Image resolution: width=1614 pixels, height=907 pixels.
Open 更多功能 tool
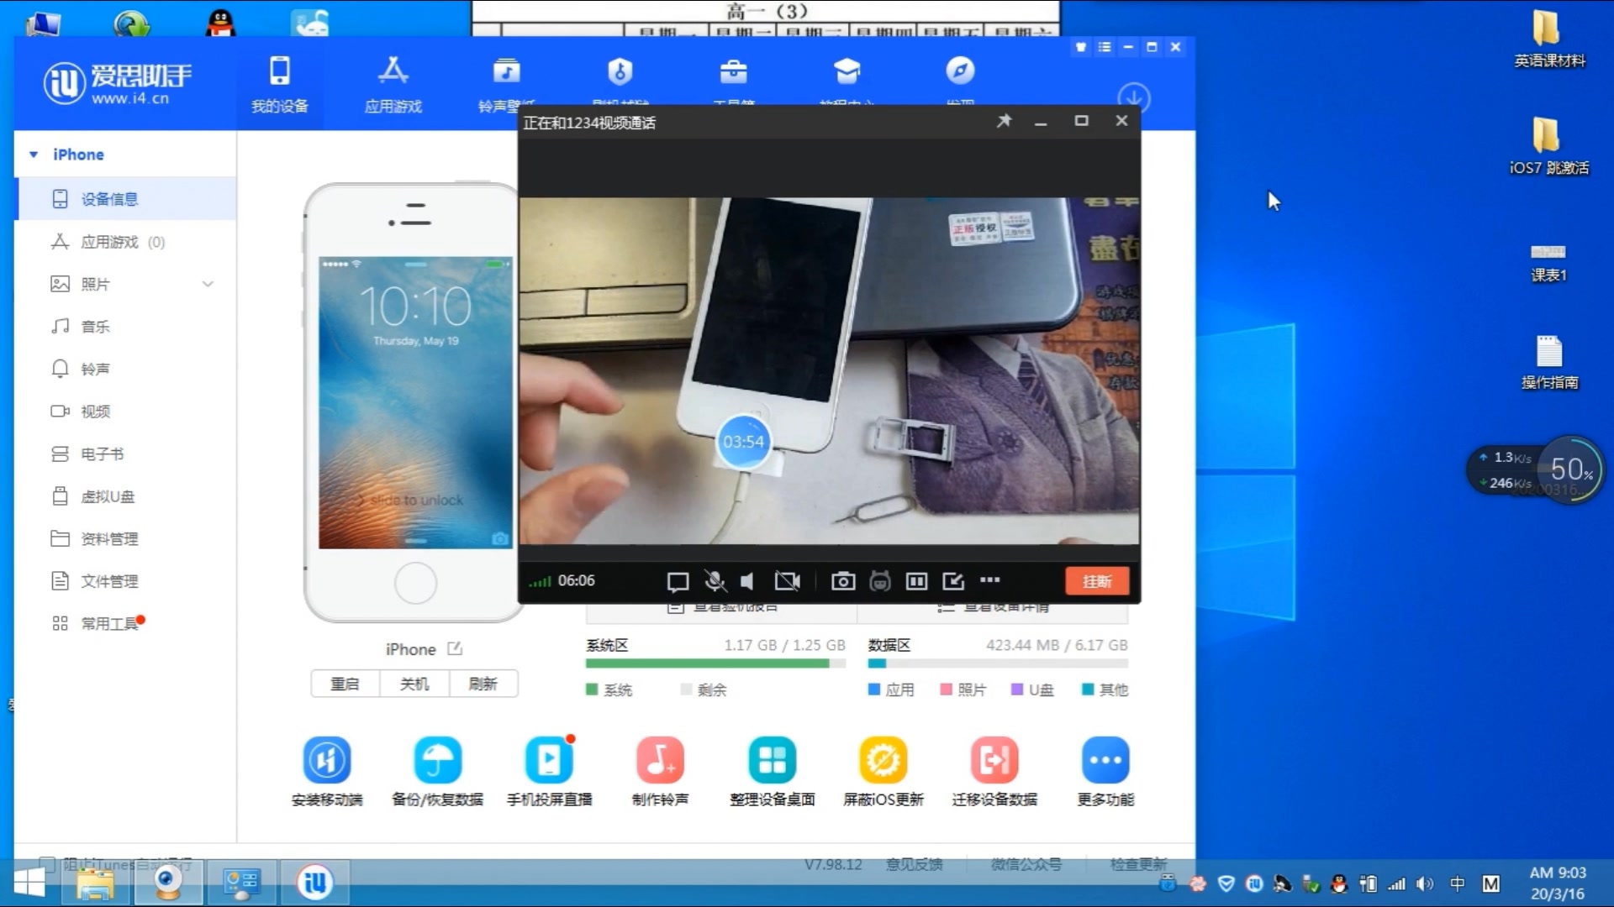coord(1105,771)
